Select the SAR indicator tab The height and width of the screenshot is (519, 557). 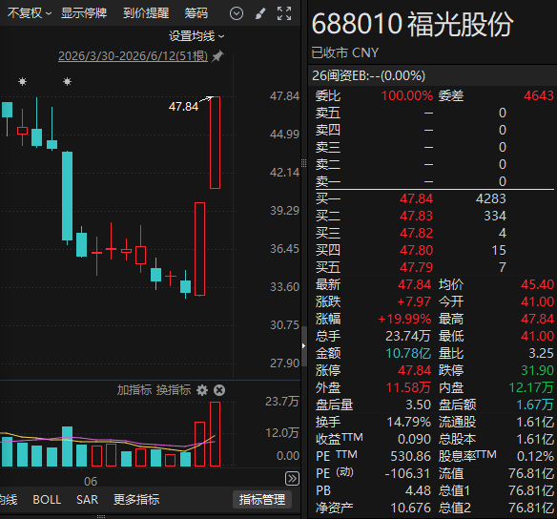pyautogui.click(x=87, y=500)
